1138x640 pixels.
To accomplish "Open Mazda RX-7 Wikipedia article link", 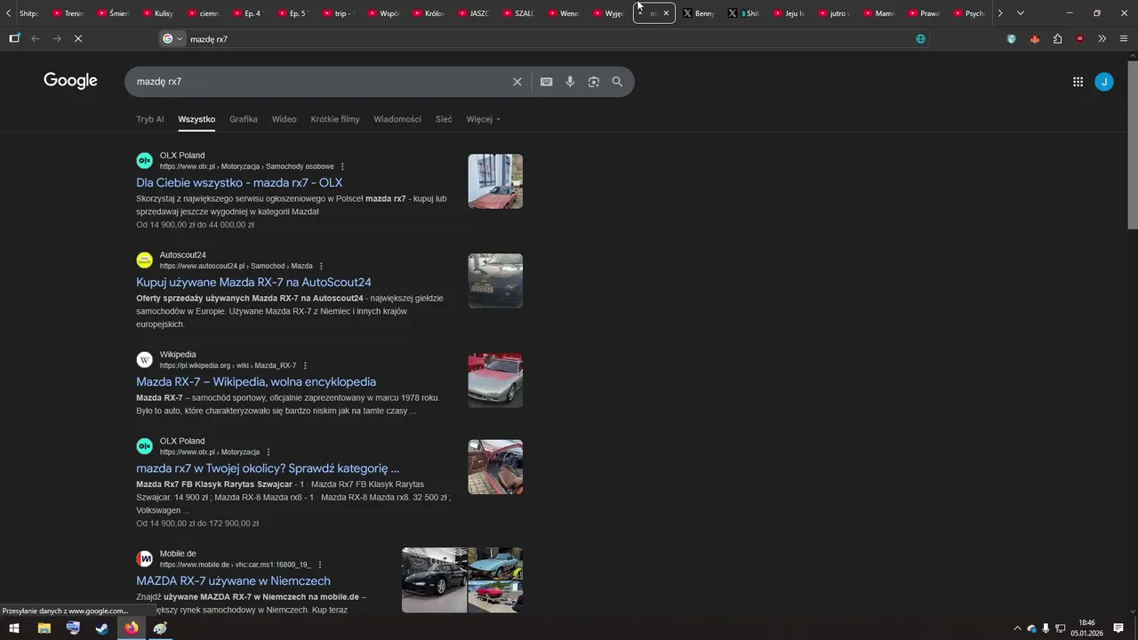I will pos(256,382).
